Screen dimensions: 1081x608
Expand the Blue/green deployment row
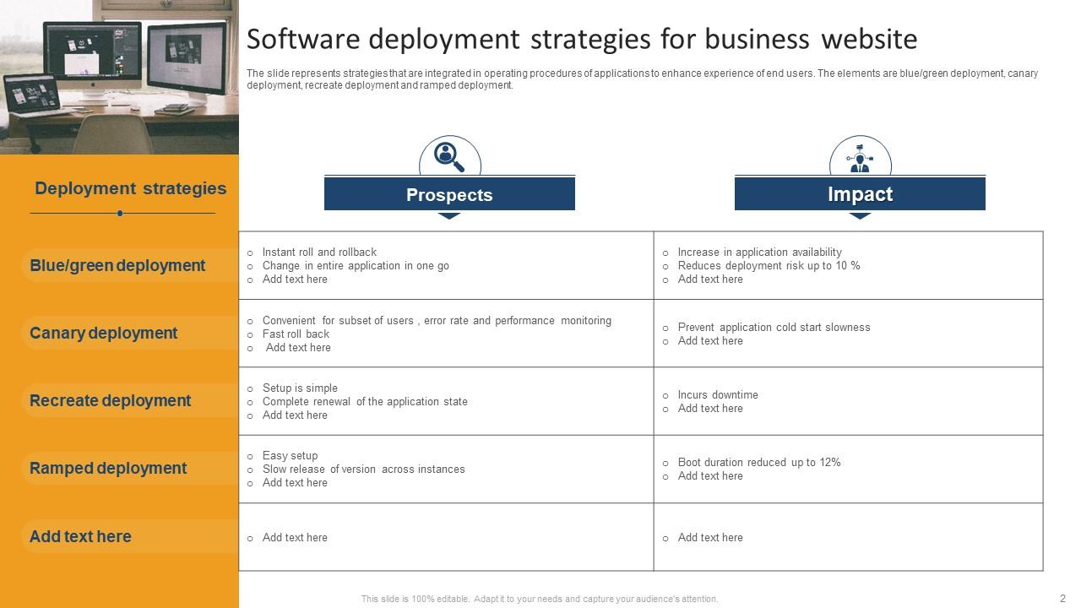(x=117, y=265)
